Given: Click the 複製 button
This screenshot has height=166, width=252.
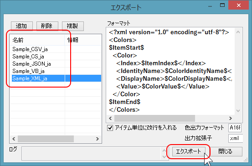Looking at the screenshot, I should click(73, 26).
